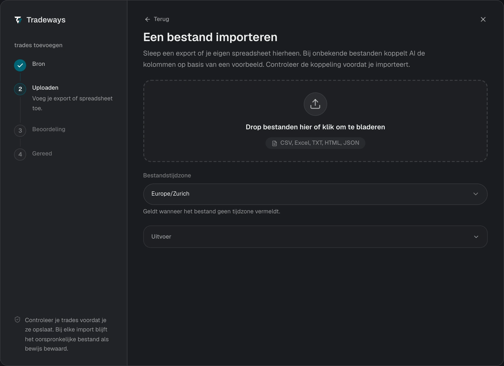Click the Bestandstijdzone label
This screenshot has width=504, height=366.
167,175
